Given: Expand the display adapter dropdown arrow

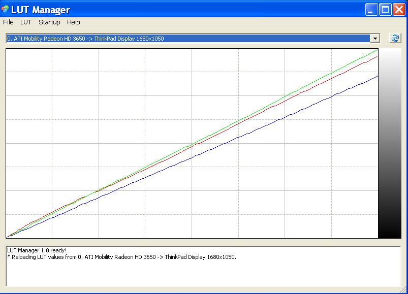Looking at the screenshot, I should coord(375,39).
